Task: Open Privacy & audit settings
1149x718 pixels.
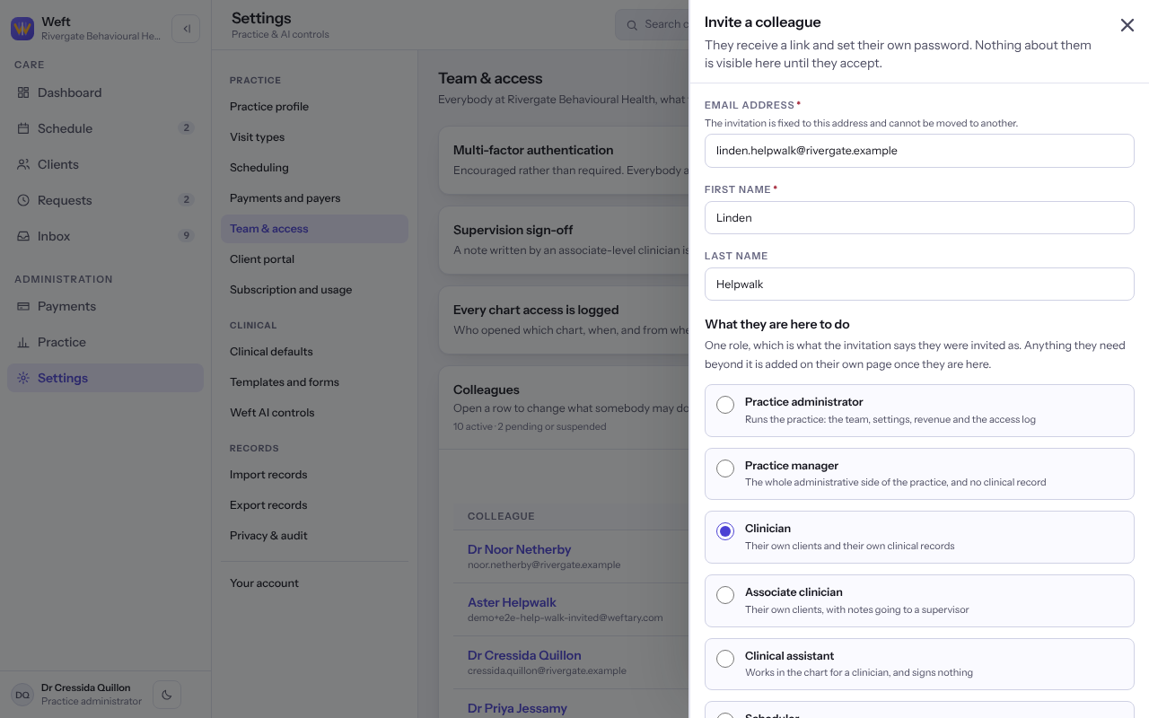Action: pyautogui.click(x=314, y=536)
